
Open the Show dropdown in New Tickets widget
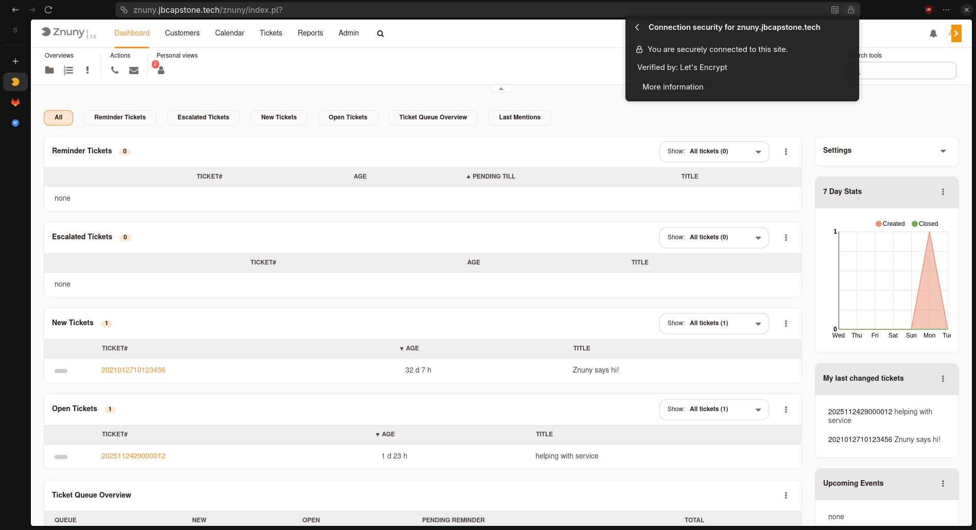point(714,323)
